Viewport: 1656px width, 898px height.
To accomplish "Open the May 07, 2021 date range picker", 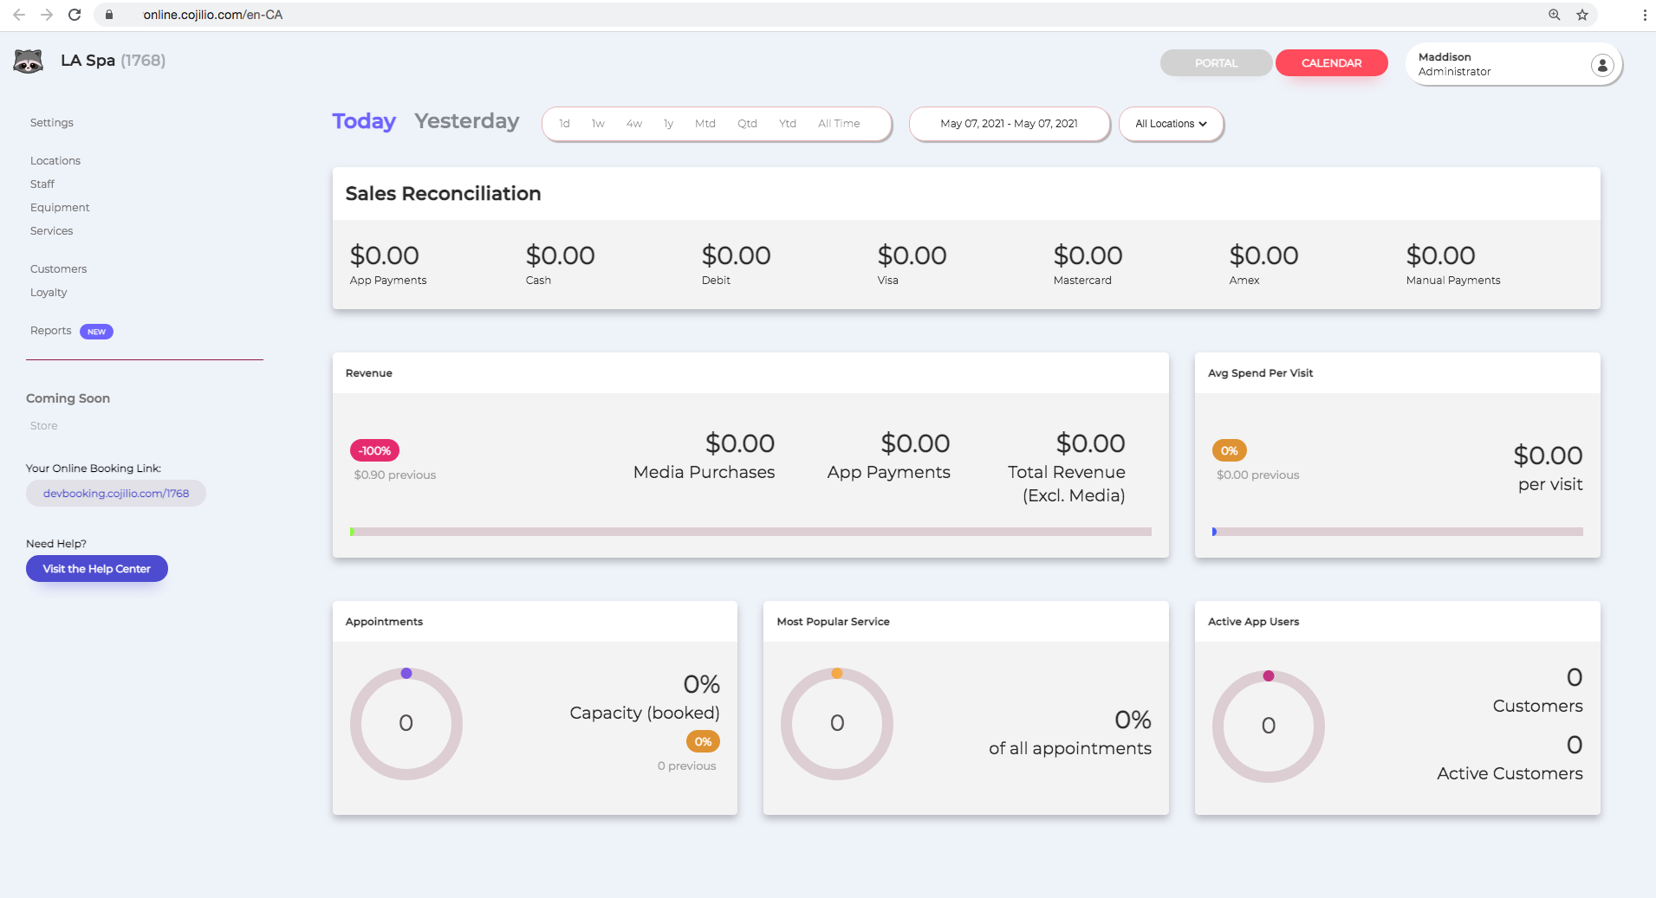I will (x=1009, y=124).
